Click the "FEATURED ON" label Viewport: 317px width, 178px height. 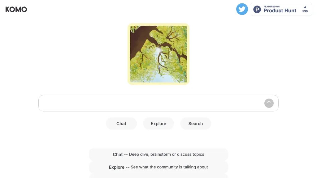pos(271,6)
